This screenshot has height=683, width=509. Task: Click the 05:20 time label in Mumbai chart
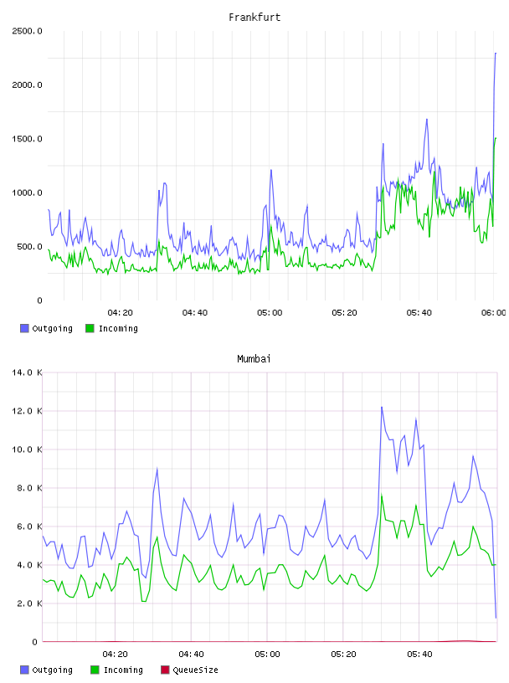click(x=343, y=655)
